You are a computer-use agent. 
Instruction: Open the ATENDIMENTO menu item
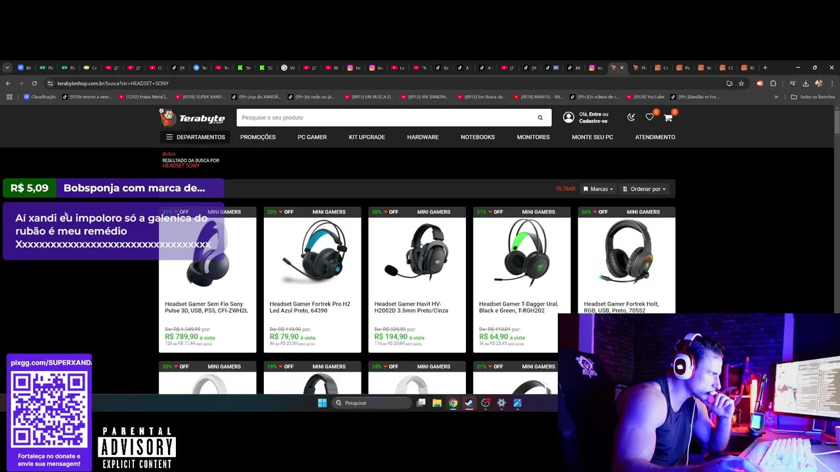(655, 137)
